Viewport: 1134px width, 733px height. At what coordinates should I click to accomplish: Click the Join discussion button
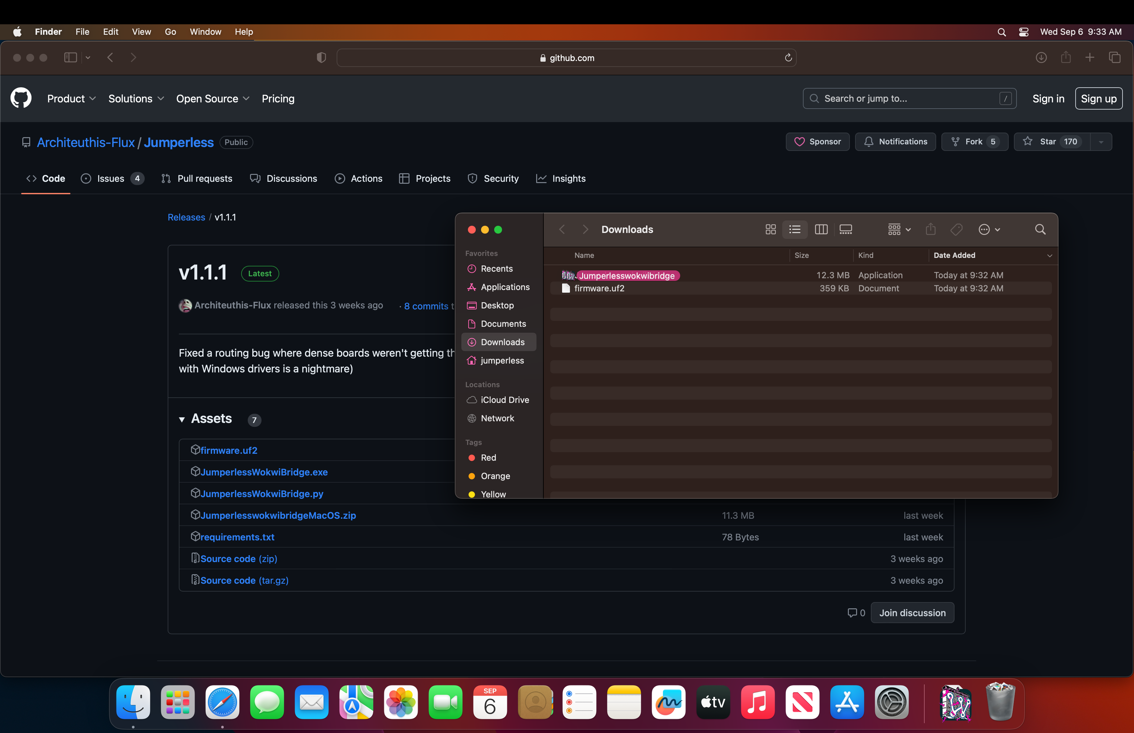(912, 613)
